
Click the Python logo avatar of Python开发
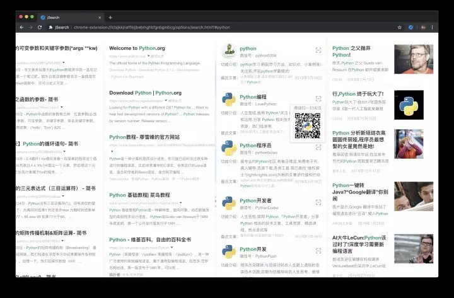pyautogui.click(x=229, y=251)
